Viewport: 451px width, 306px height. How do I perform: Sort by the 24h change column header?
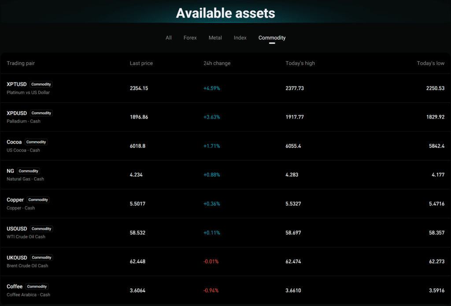(x=217, y=63)
